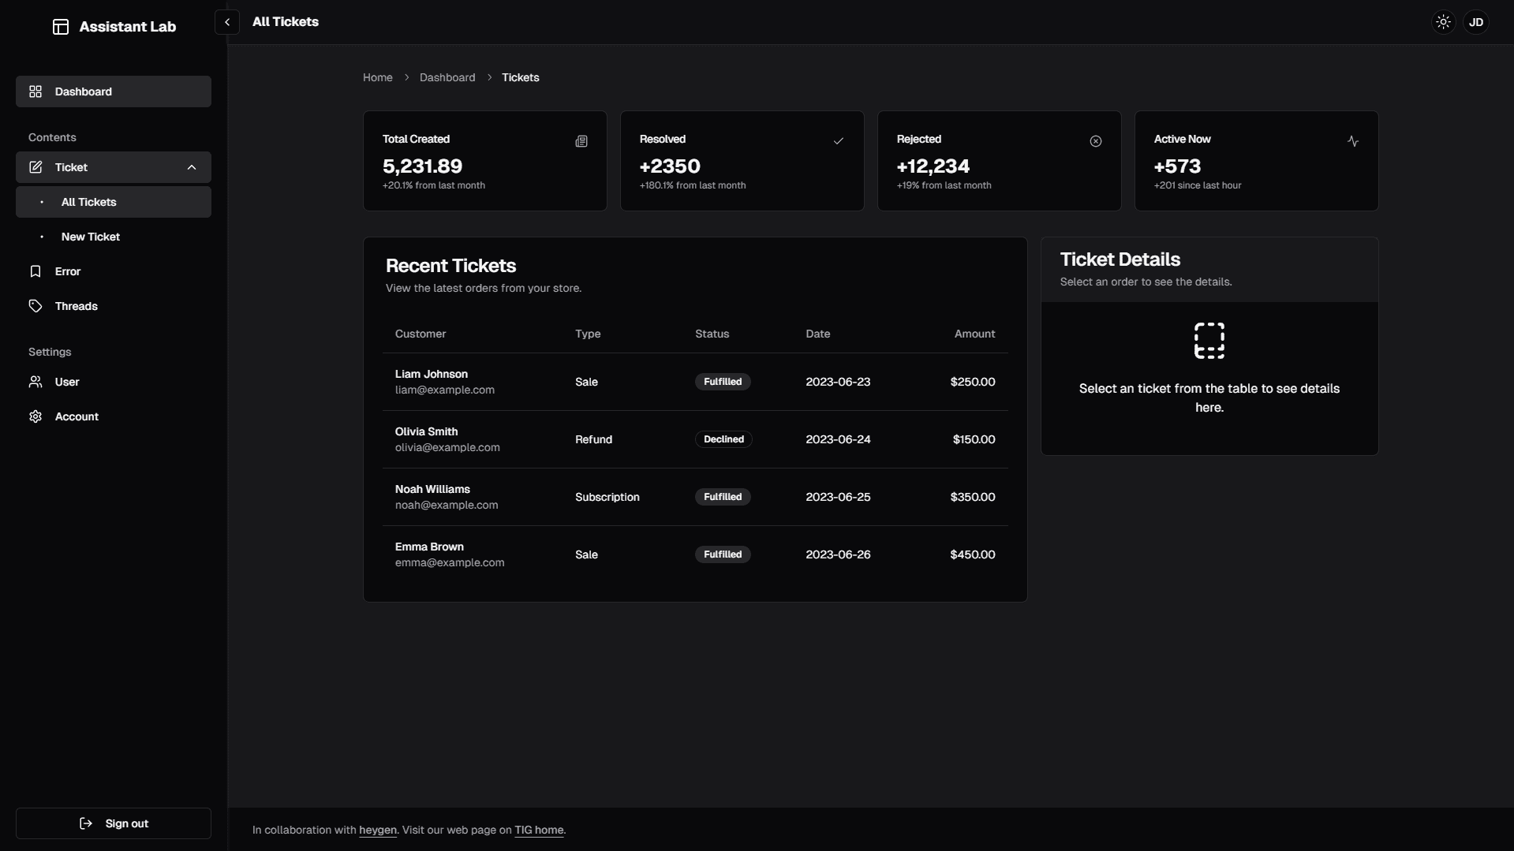Collapse the sidebar with the chevron button

227,22
